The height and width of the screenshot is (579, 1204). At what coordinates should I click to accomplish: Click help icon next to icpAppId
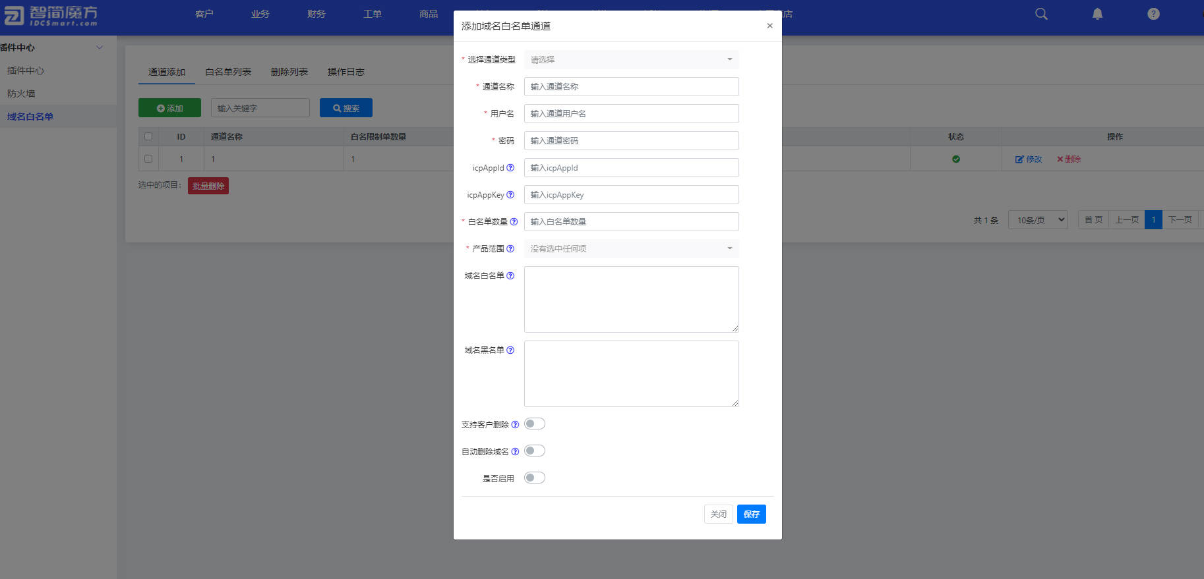pos(510,168)
